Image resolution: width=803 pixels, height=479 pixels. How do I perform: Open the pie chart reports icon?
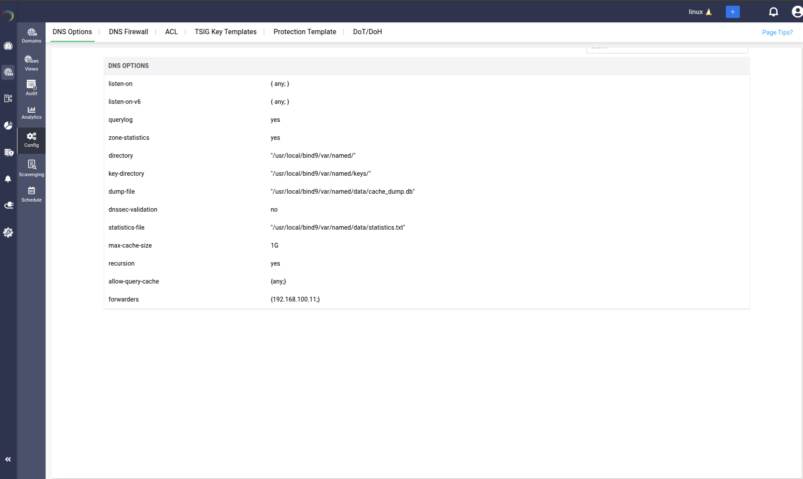[x=8, y=125]
